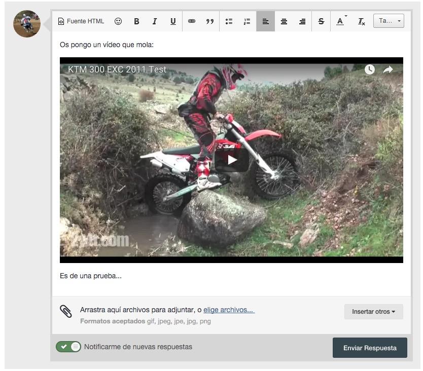This screenshot has height=371, width=423.
Task: Open the emoji smiley picker
Action: click(x=118, y=21)
